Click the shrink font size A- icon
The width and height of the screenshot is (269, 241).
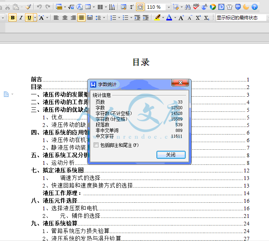point(190,18)
